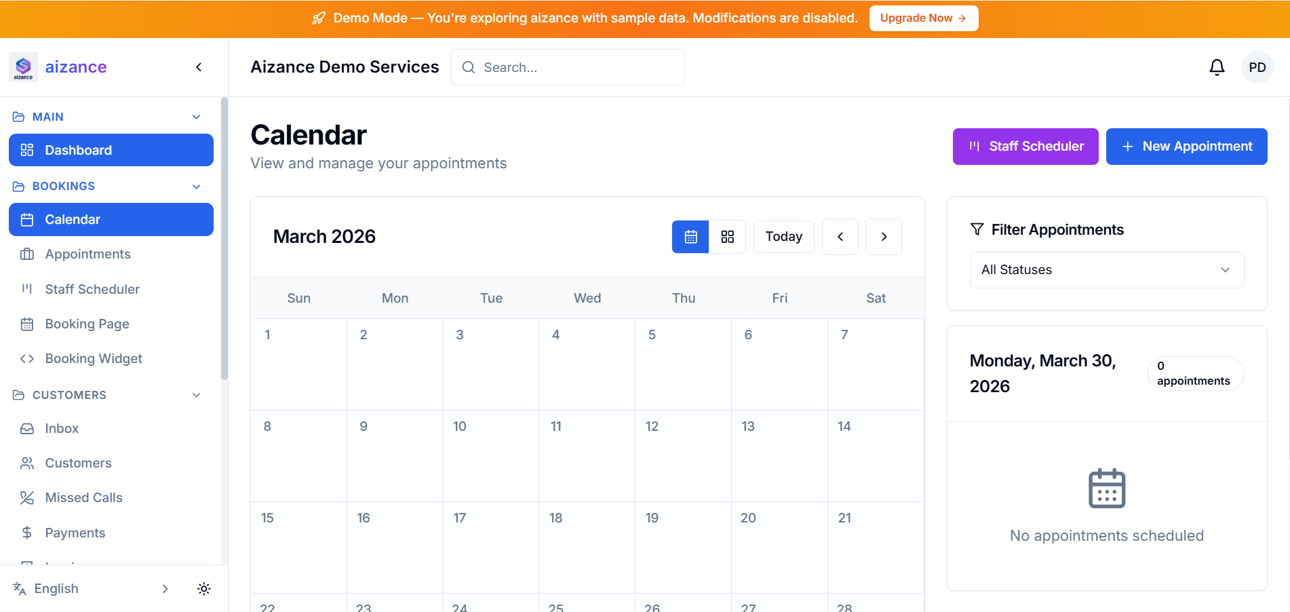The width and height of the screenshot is (1290, 612).
Task: Click the language translate icon
Action: 20,588
